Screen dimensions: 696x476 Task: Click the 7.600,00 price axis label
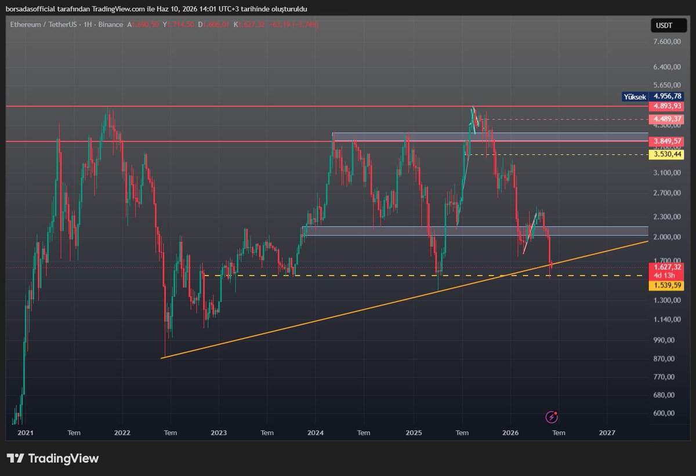pos(667,42)
